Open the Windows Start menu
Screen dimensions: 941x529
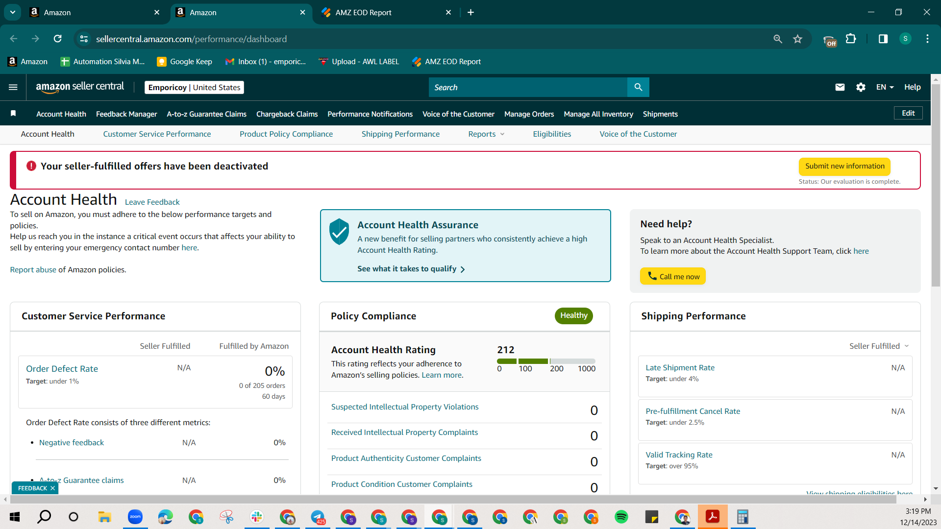pos(14,517)
